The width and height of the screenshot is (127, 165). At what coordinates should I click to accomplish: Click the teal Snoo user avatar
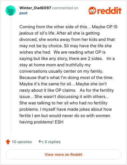tap(10, 10)
